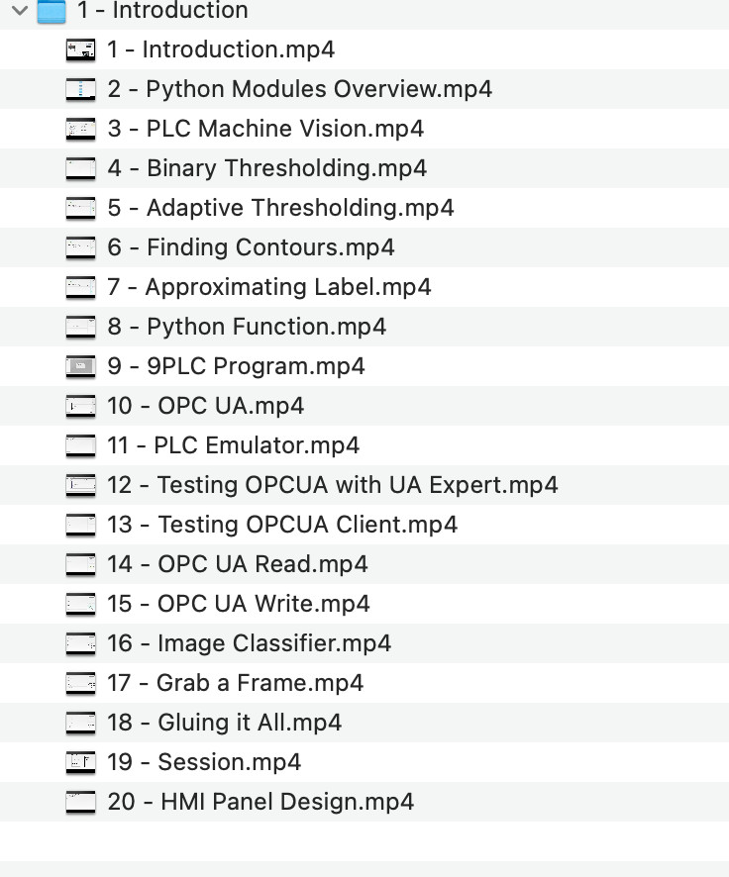Select 4 - Binary Thresholding.mp4

tap(266, 168)
